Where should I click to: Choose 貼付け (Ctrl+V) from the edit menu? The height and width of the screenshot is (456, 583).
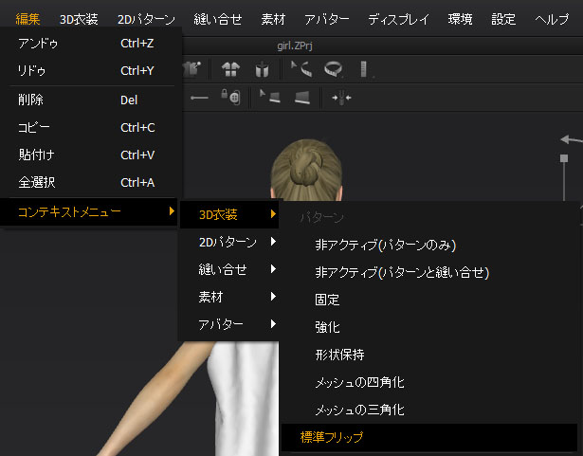[x=91, y=155]
